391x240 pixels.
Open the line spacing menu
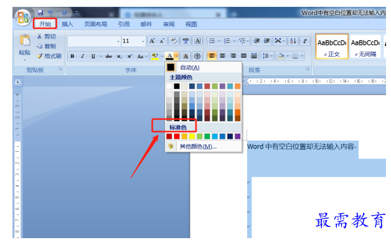point(267,56)
